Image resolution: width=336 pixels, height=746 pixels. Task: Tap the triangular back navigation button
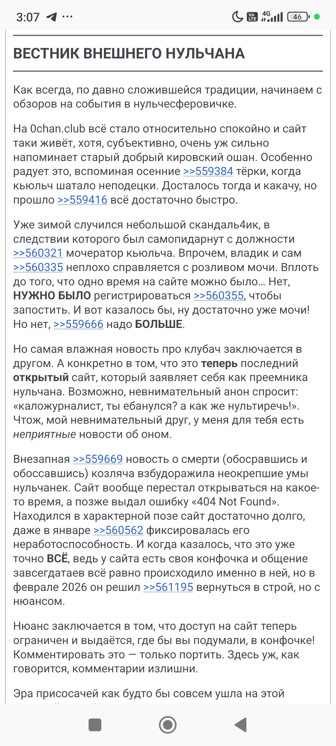coord(240,725)
